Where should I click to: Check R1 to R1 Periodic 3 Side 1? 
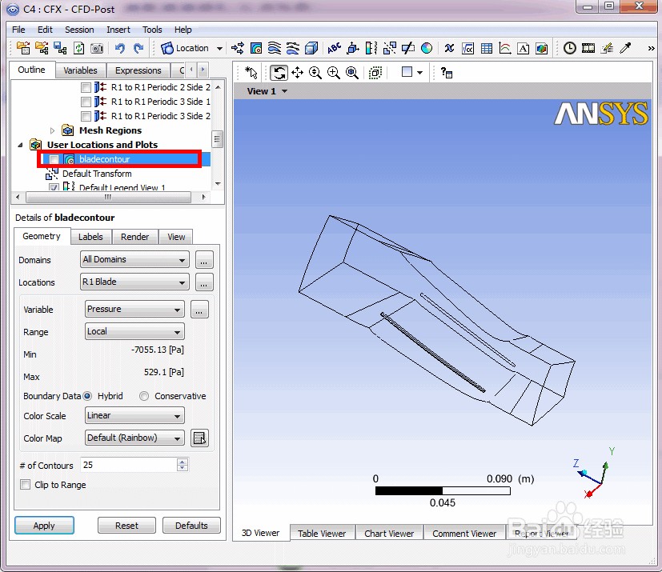click(86, 102)
